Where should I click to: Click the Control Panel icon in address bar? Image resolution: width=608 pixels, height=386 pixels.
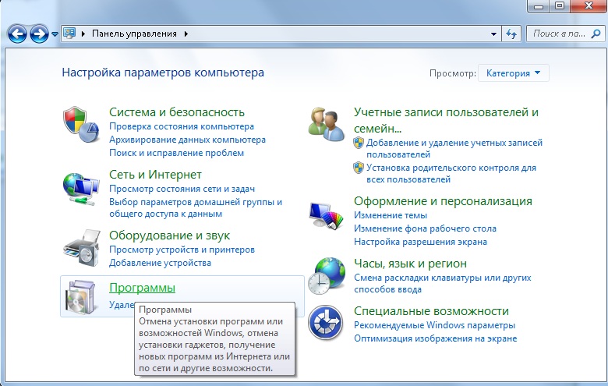[x=69, y=34]
